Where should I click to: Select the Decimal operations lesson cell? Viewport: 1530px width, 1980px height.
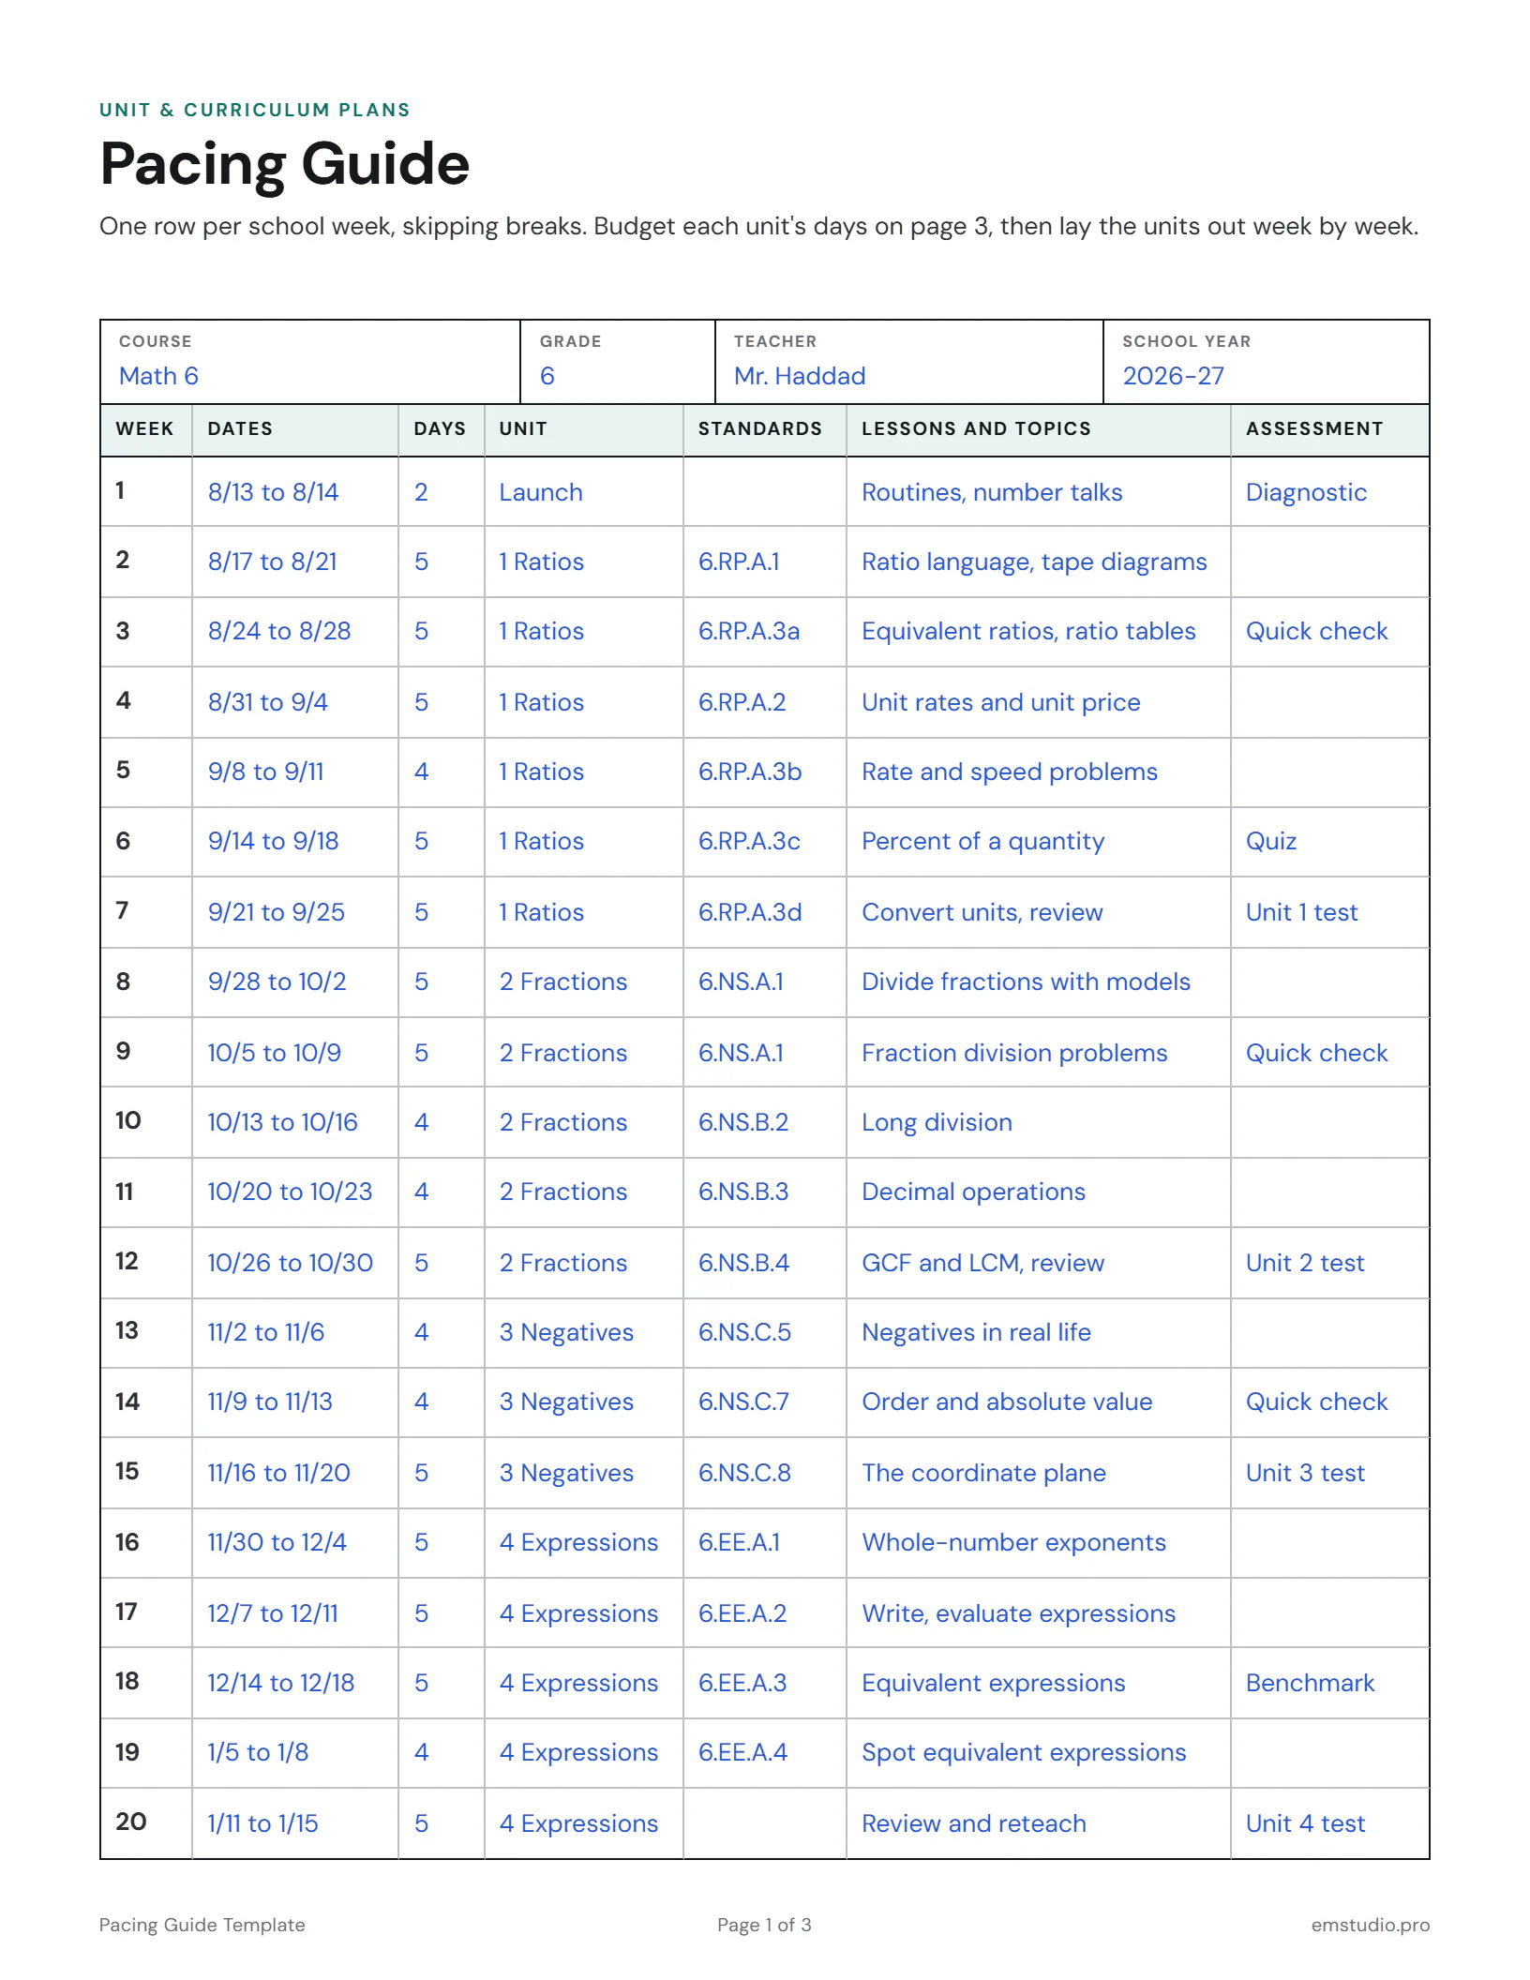click(x=1039, y=1192)
